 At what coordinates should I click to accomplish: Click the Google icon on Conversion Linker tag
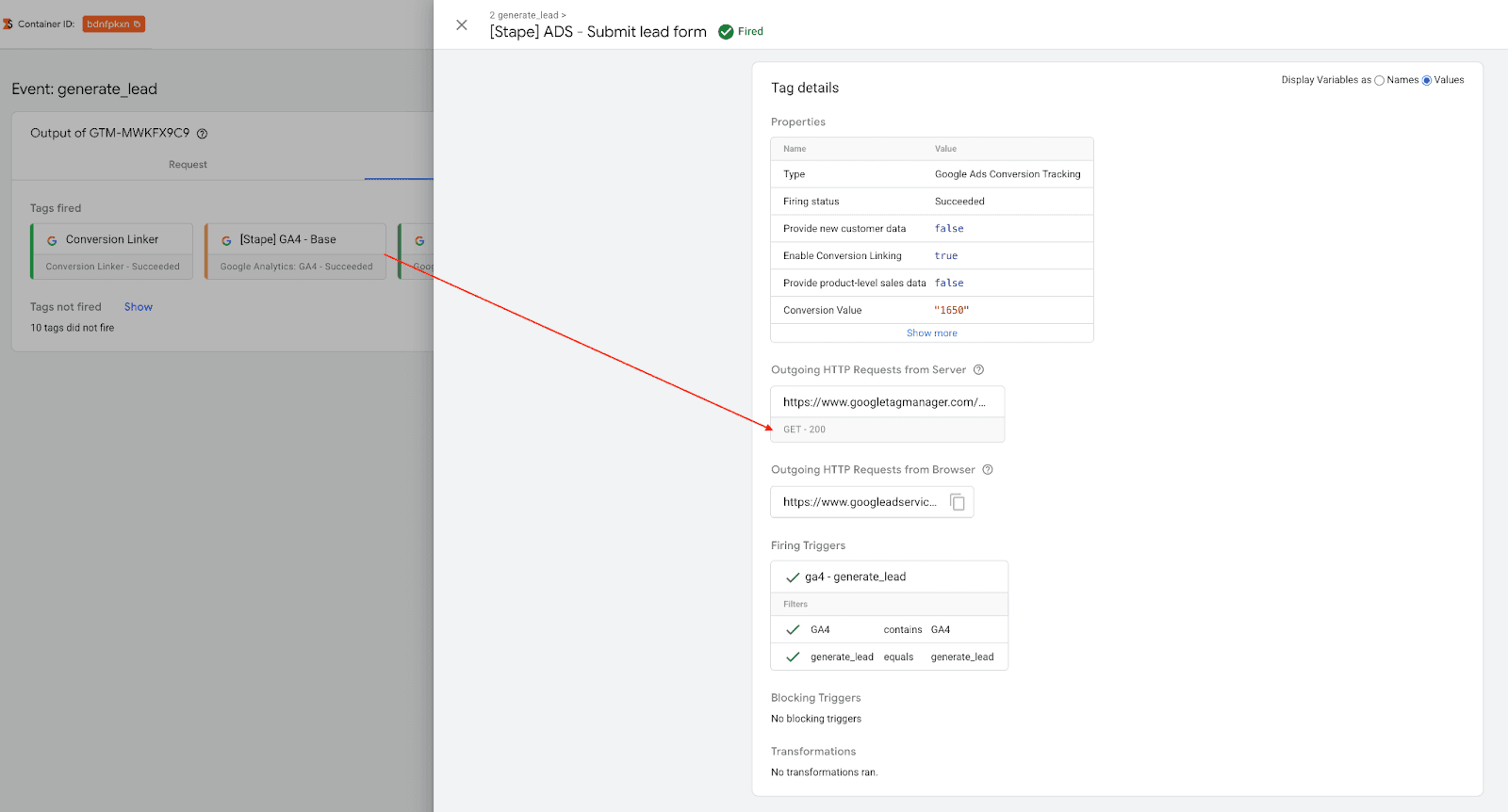pos(52,241)
